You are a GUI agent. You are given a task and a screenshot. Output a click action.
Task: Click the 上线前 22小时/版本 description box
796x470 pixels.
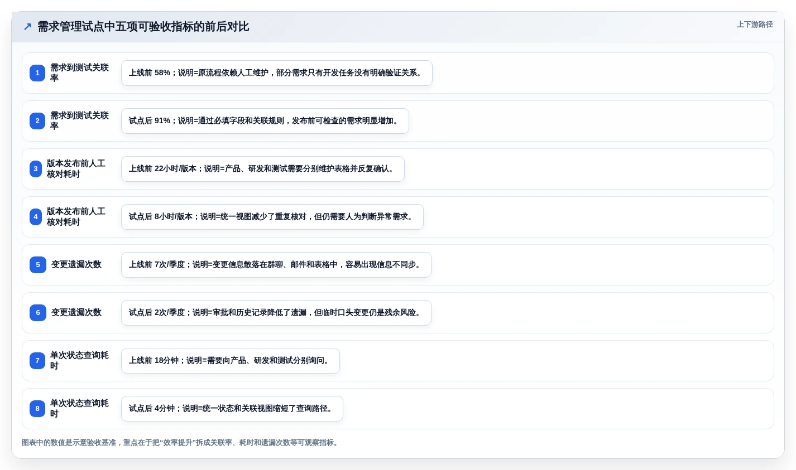coord(263,169)
